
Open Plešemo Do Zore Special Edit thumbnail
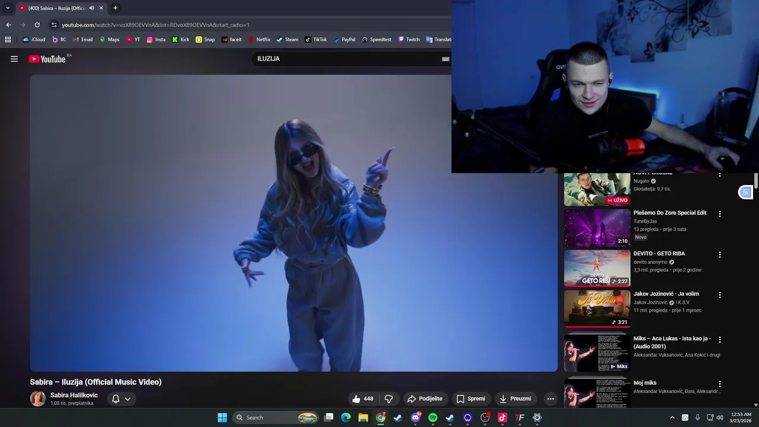tap(597, 228)
